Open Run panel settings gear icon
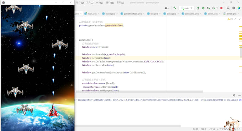Screen dimensions: 242x131 (x=234, y=95)
